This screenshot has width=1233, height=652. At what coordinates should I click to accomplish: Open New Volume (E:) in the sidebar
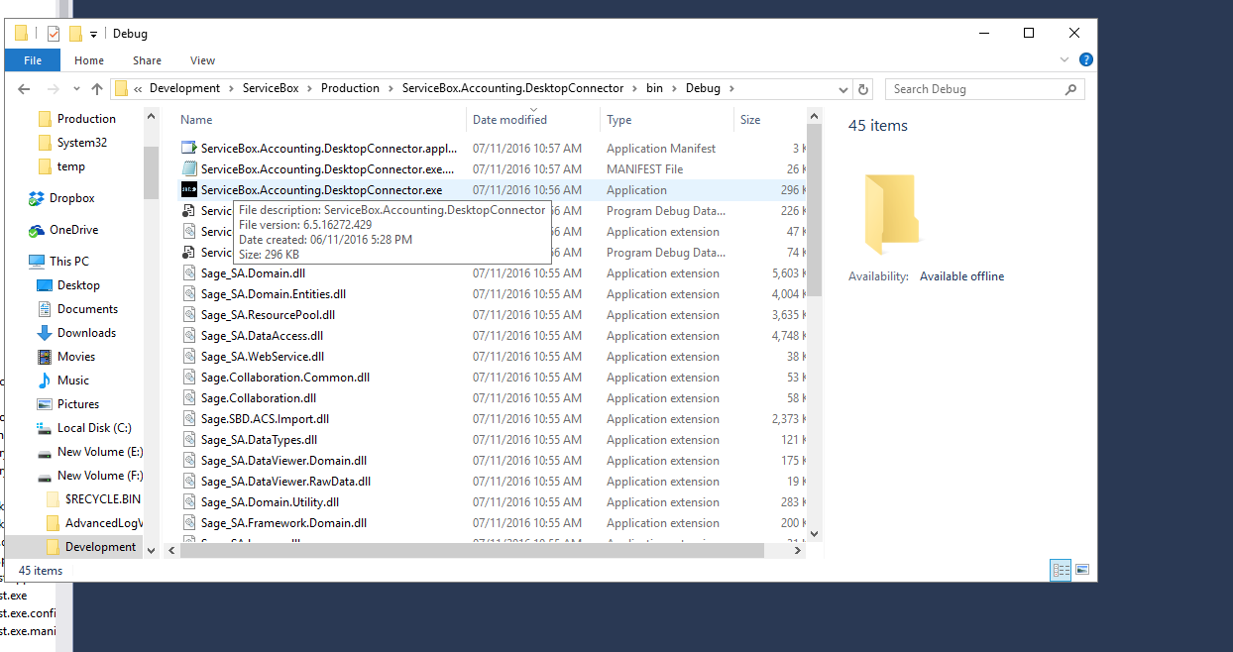click(x=100, y=452)
